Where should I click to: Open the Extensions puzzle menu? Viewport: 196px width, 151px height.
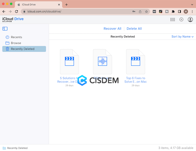pos(173,11)
